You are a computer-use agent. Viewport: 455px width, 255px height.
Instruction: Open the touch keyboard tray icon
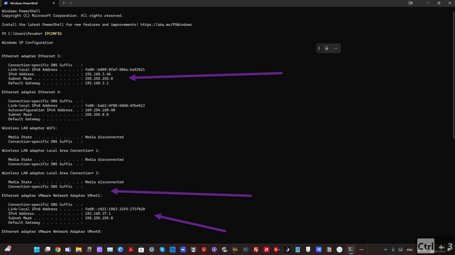tap(400, 250)
